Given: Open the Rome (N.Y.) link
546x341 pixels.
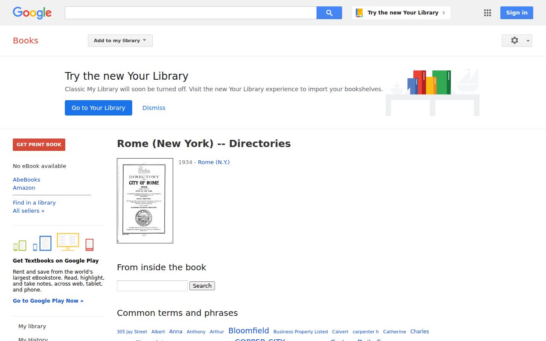Looking at the screenshot, I should pos(214,162).
